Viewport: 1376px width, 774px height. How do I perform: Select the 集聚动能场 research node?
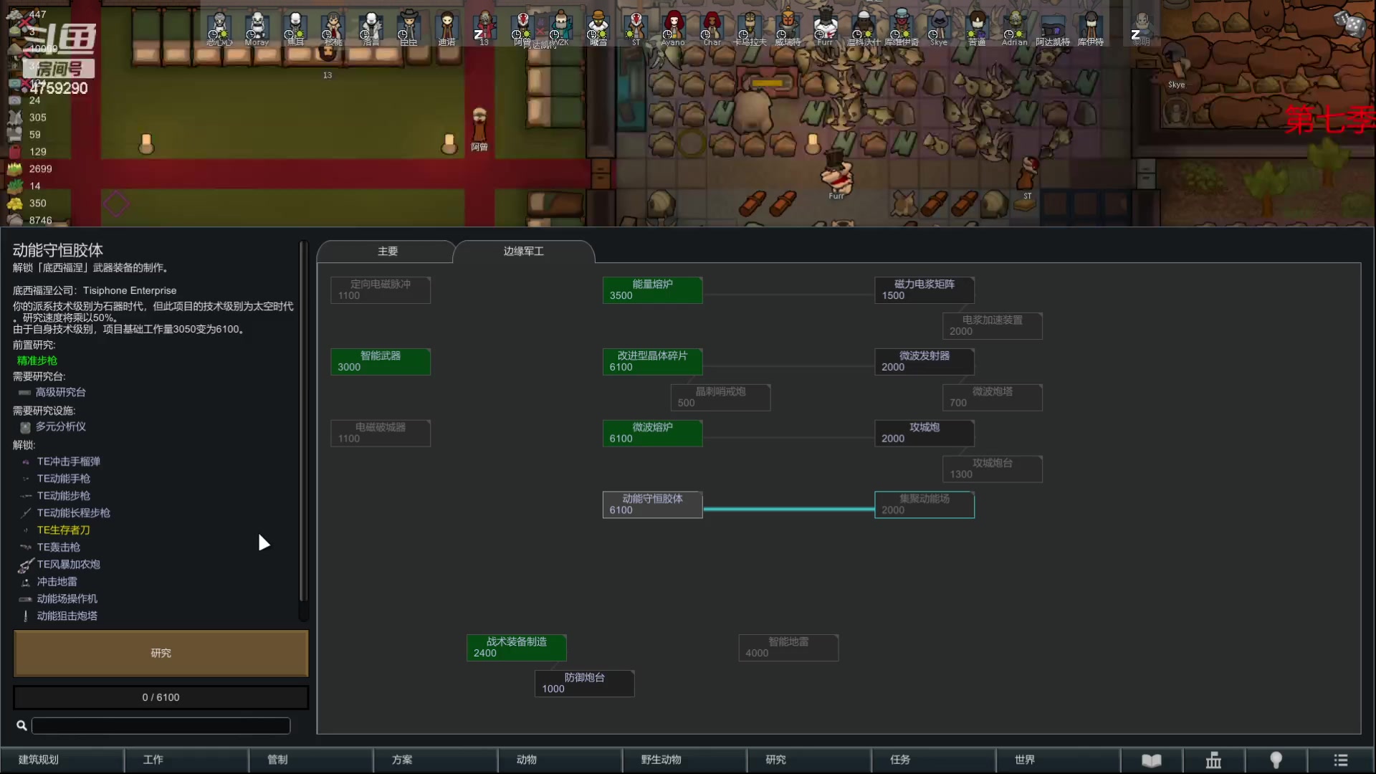(924, 505)
